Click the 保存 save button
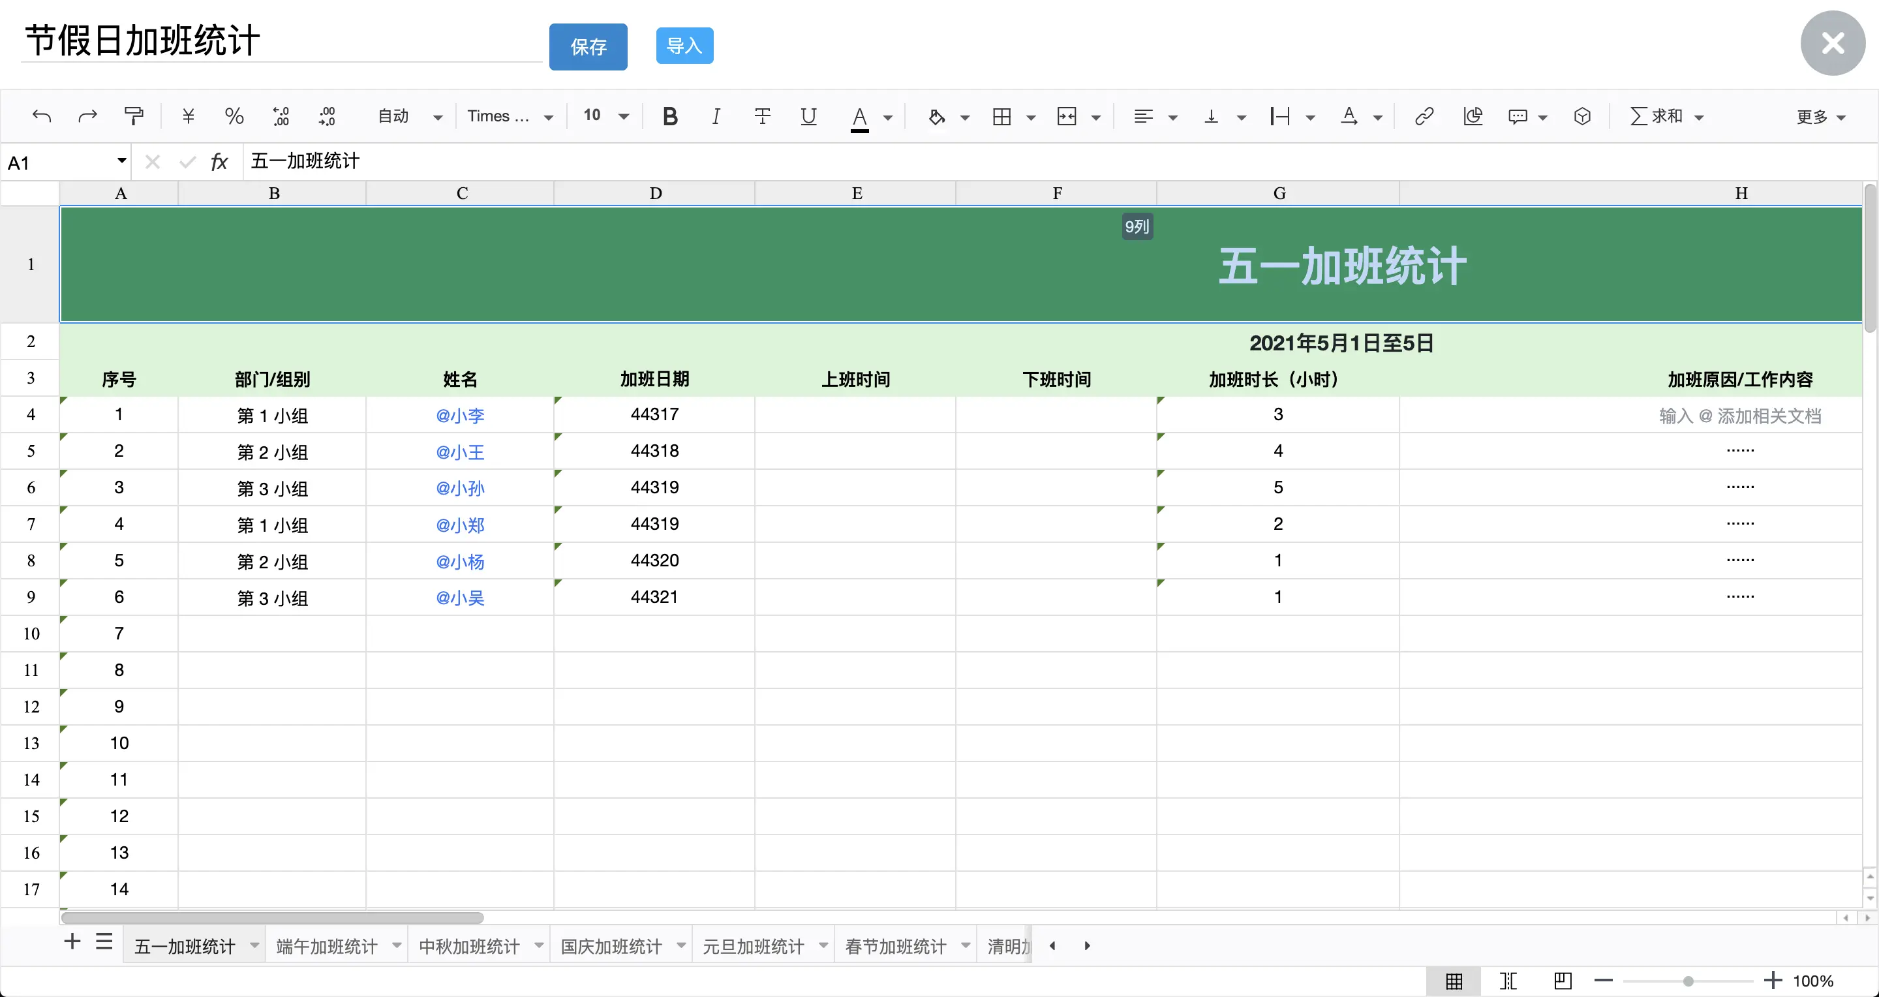 coord(588,47)
